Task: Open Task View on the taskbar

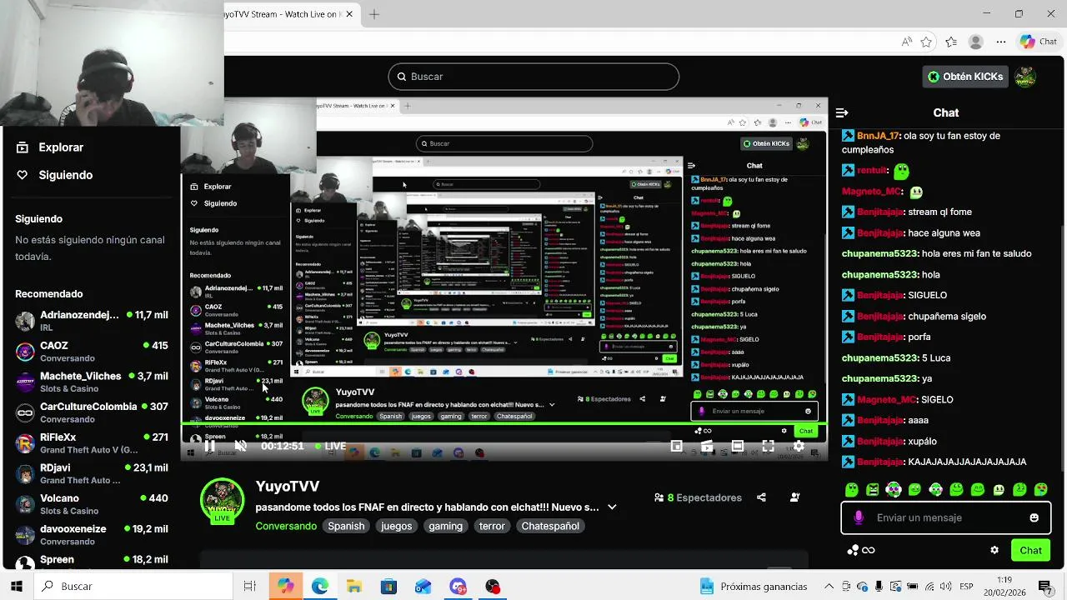Action: (x=249, y=586)
